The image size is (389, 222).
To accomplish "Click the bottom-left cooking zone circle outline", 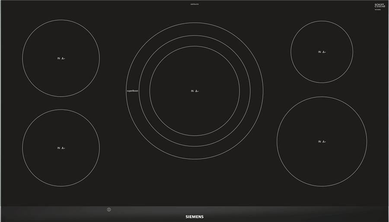I will pos(61,110).
